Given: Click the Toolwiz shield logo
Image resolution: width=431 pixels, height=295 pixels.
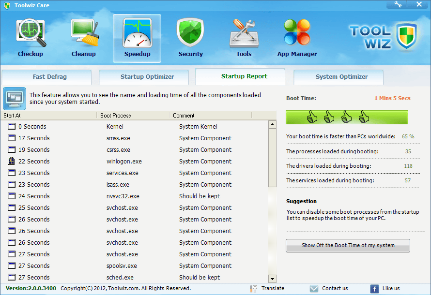Looking at the screenshot, I should (406, 36).
